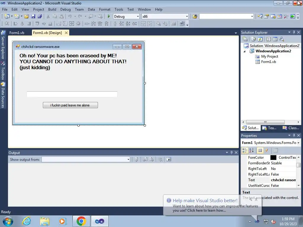
Task: Open the Debug menu
Action: coord(65,9)
